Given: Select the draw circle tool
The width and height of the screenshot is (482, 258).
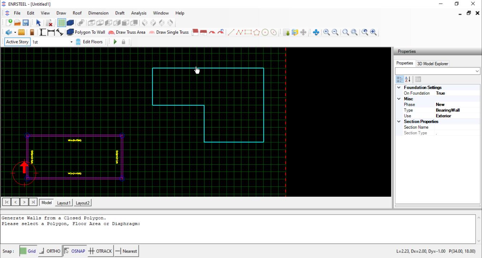Looking at the screenshot, I should coord(265,32).
